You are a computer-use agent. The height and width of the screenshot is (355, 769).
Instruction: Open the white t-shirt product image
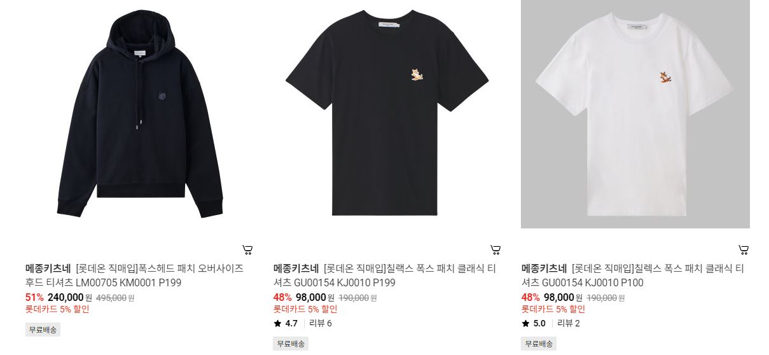[x=635, y=114]
